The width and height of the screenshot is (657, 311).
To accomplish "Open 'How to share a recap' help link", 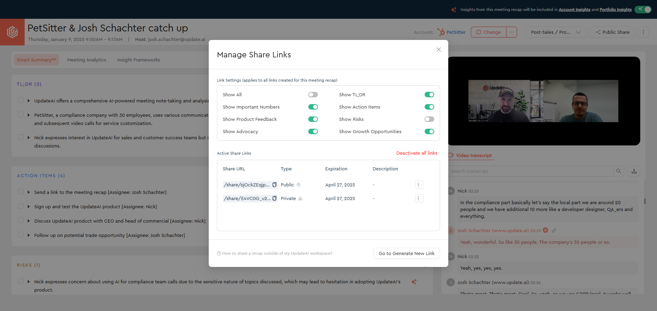I will 275,253.
